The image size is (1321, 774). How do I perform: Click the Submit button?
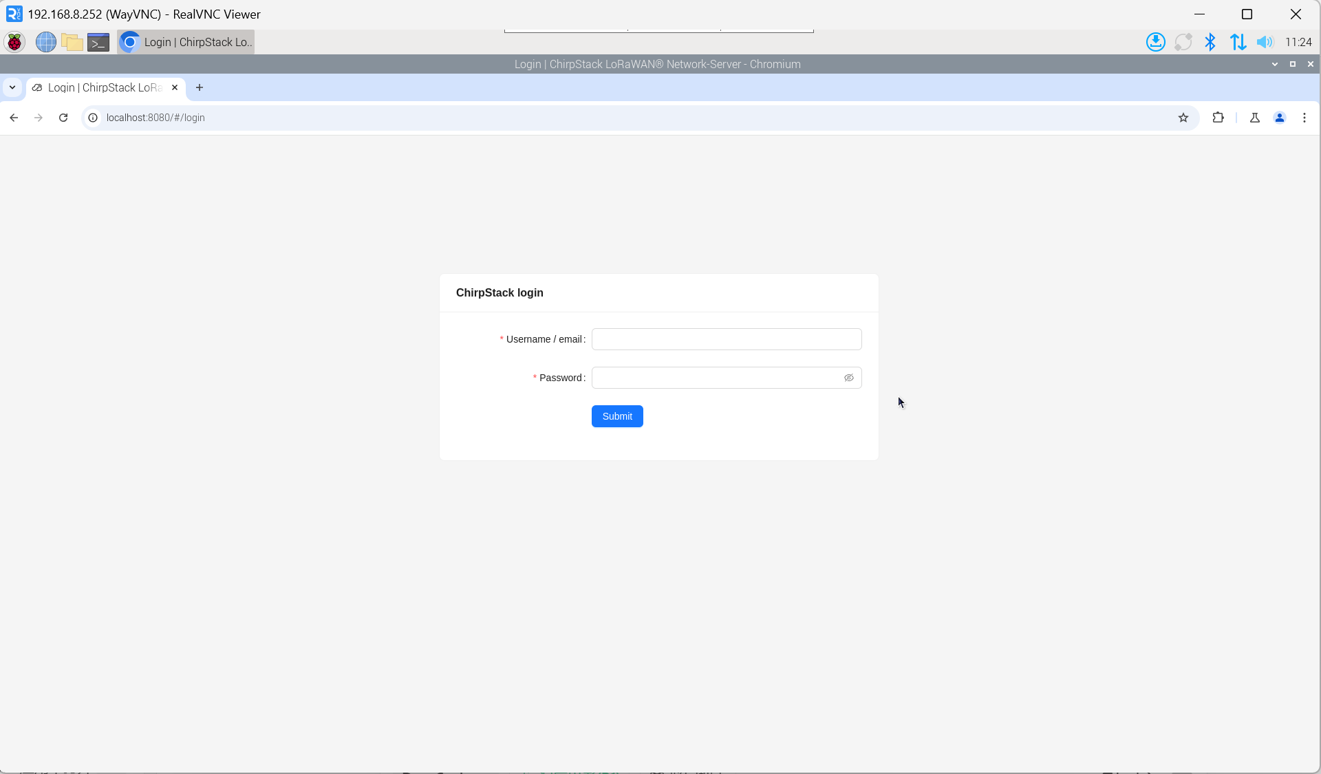[x=617, y=416]
